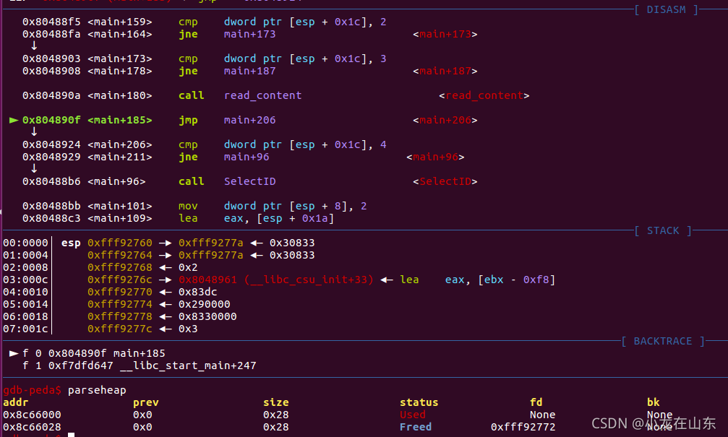
Task: Click the red main+96 symbol reference
Action: coord(435,157)
